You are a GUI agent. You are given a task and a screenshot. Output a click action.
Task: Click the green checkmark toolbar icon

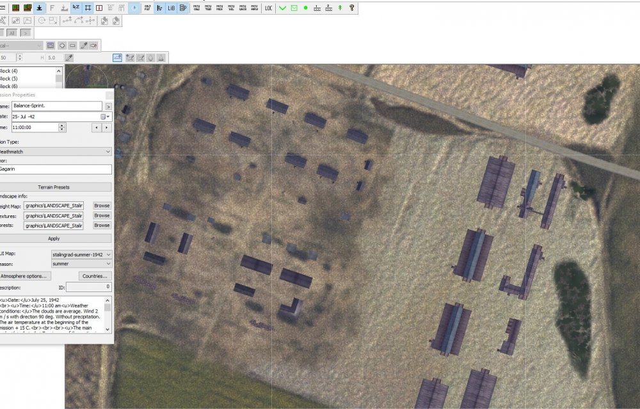(282, 8)
